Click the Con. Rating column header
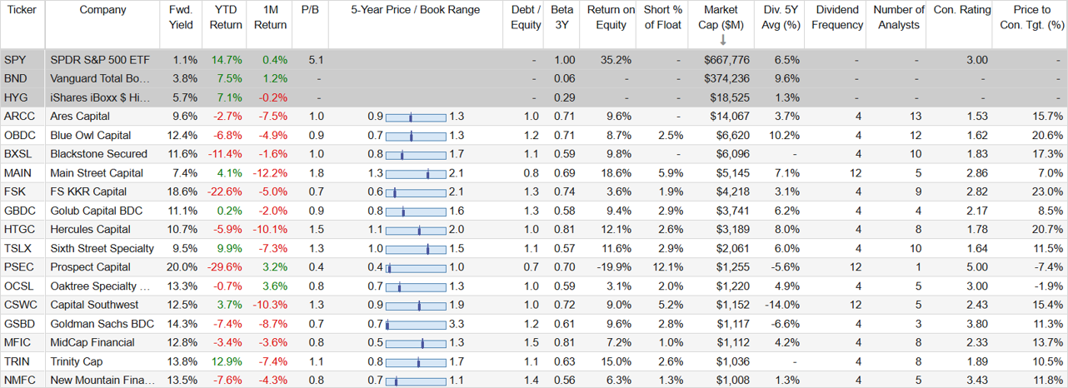This screenshot has height=388, width=1068. (x=962, y=10)
